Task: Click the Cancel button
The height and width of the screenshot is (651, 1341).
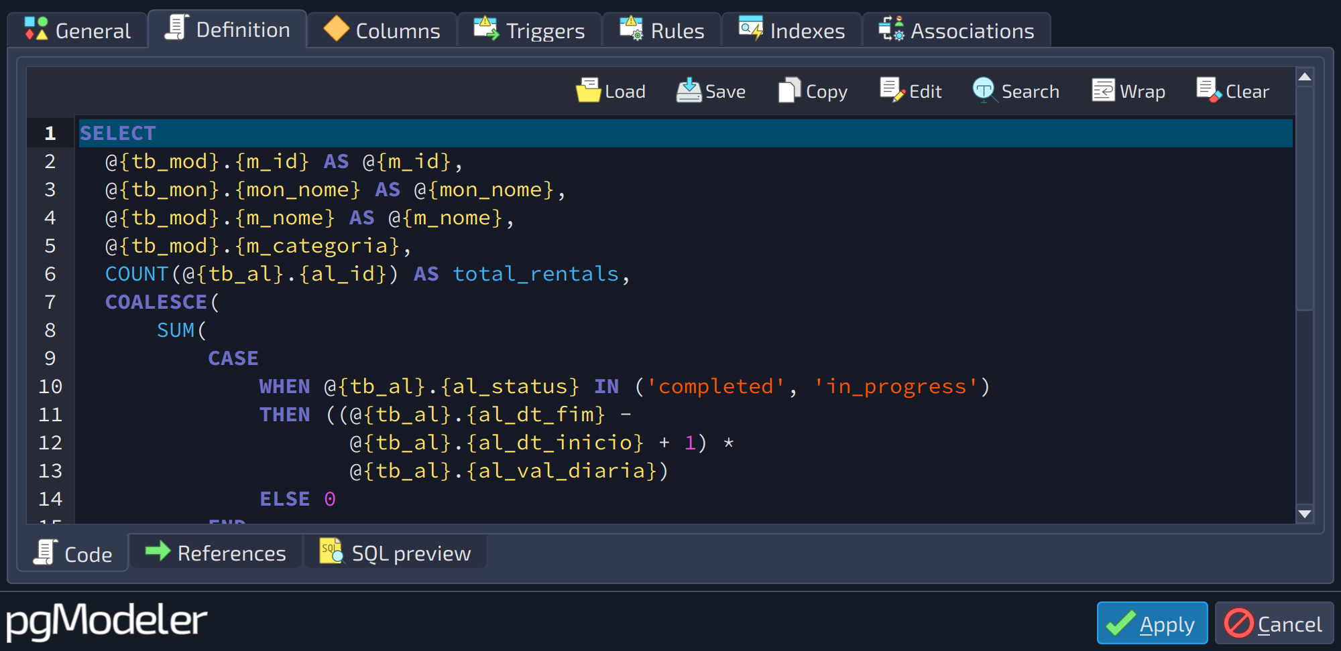Action: tap(1274, 623)
